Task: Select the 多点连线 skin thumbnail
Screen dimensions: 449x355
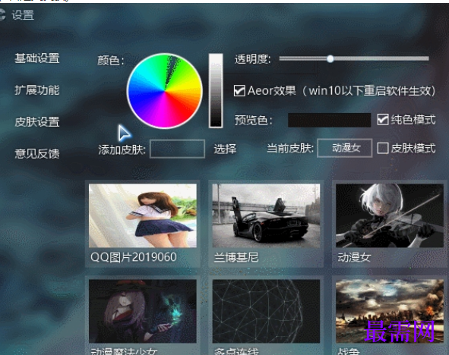Action: point(266,311)
